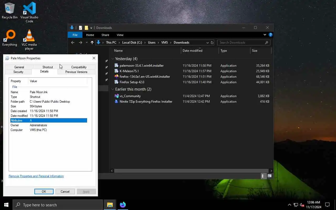Select the Folder path property row

point(49,102)
